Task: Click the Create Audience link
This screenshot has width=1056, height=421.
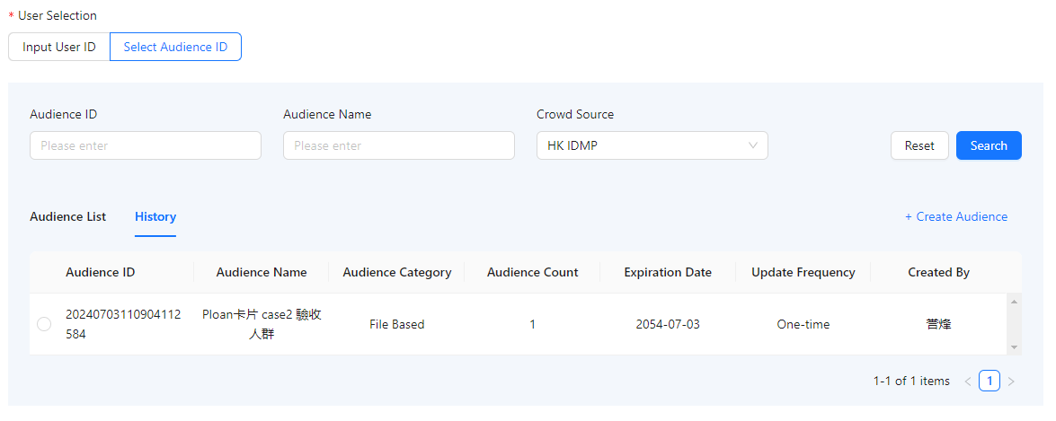Action: click(x=955, y=216)
